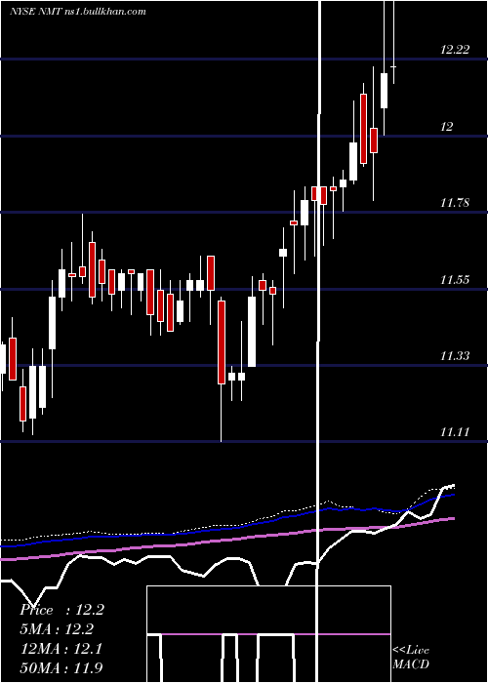Click the 5MA : 12.2 readout
Viewport: 488px width, 683px height.
click(x=58, y=629)
